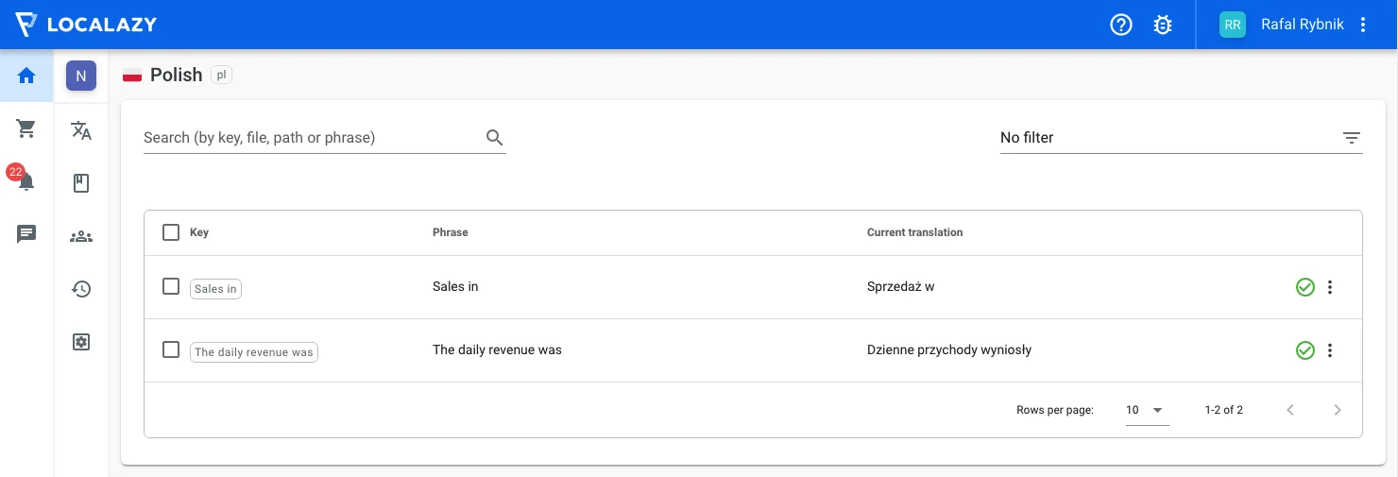Go to the home dashboard icon
Screen dimensions: 1398x477
pyautogui.click(x=26, y=76)
